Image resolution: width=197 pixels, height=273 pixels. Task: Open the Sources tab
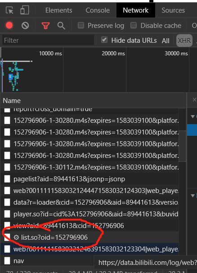point(173,10)
